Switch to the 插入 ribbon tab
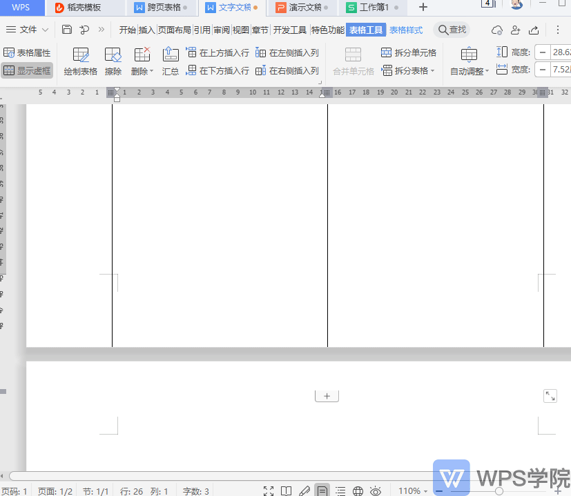 pos(147,30)
